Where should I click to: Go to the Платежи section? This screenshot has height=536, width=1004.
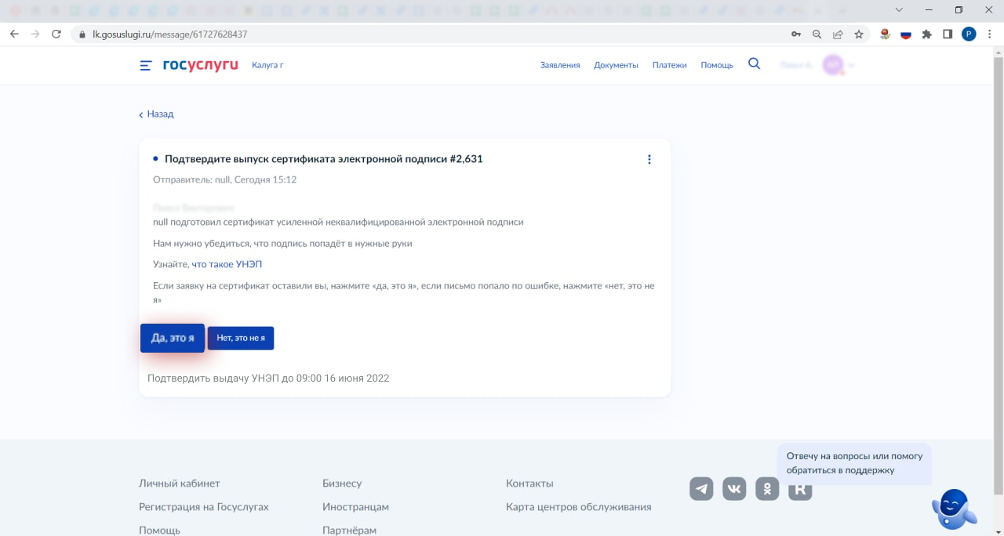pyautogui.click(x=669, y=65)
